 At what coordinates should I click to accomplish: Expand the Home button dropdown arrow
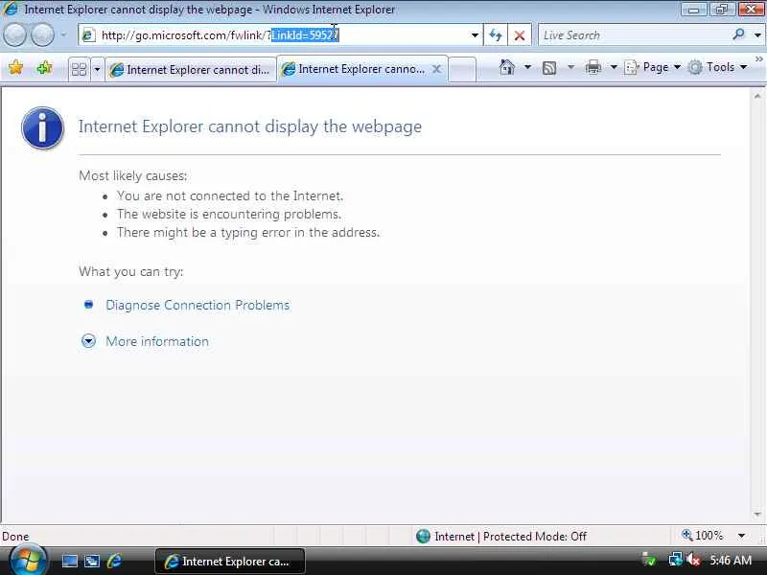[527, 66]
